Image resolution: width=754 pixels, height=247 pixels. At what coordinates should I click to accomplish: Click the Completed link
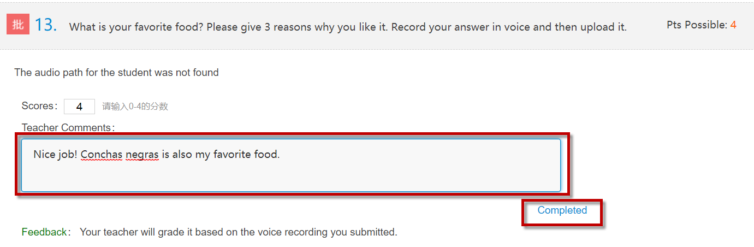coord(562,210)
